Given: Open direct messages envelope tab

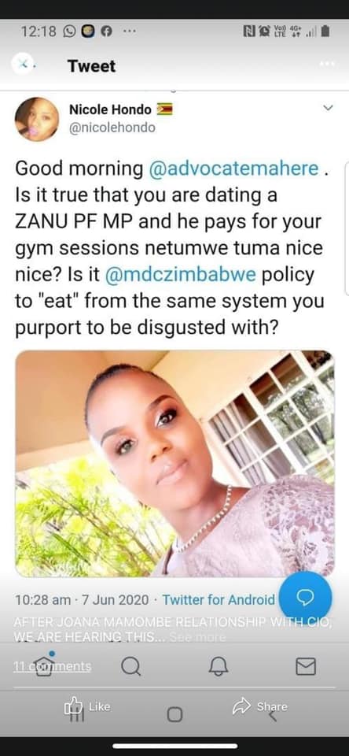Looking at the screenshot, I should click(x=306, y=666).
